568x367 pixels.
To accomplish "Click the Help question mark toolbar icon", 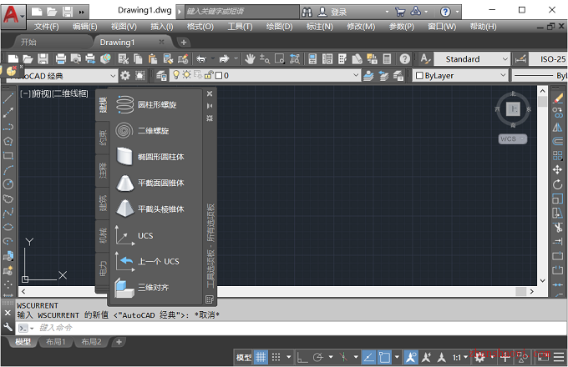I will click(404, 59).
